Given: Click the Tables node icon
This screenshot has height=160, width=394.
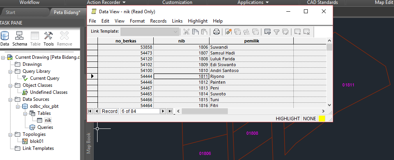Looking at the screenshot, I should (x=32, y=113).
